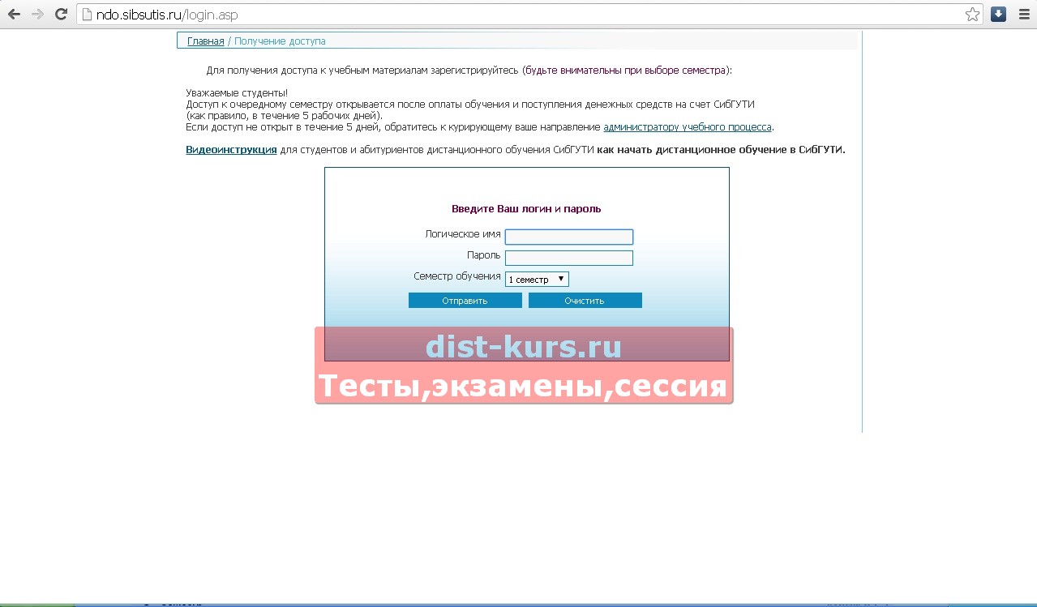
Task: Click the Получение доступа breadcrumb text
Action: pos(280,41)
